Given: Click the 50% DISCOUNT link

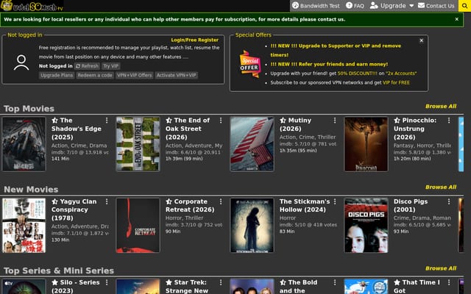Looking at the screenshot, I should [357, 73].
